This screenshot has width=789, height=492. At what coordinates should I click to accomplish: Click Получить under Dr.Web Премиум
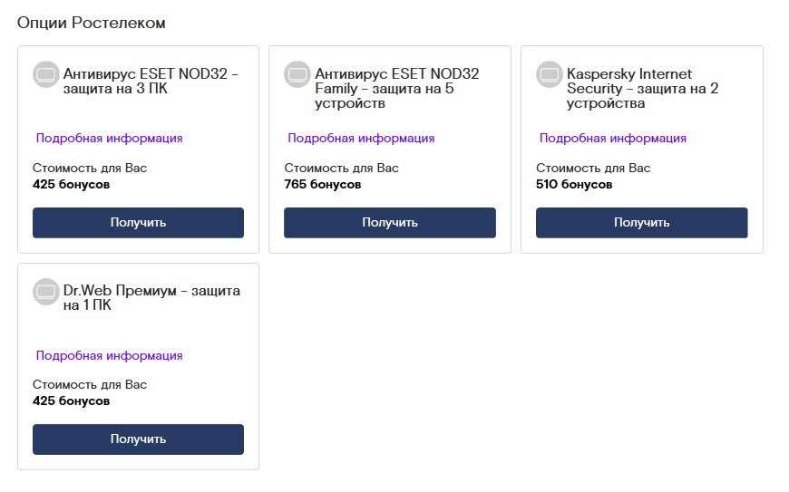tap(138, 439)
